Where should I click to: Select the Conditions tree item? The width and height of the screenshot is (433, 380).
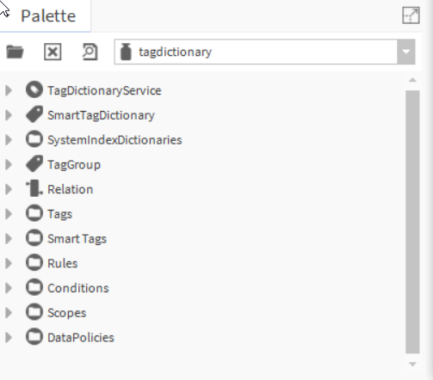click(x=78, y=288)
